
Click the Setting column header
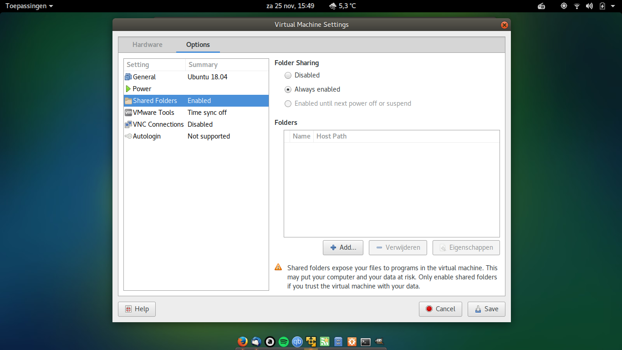pos(154,65)
